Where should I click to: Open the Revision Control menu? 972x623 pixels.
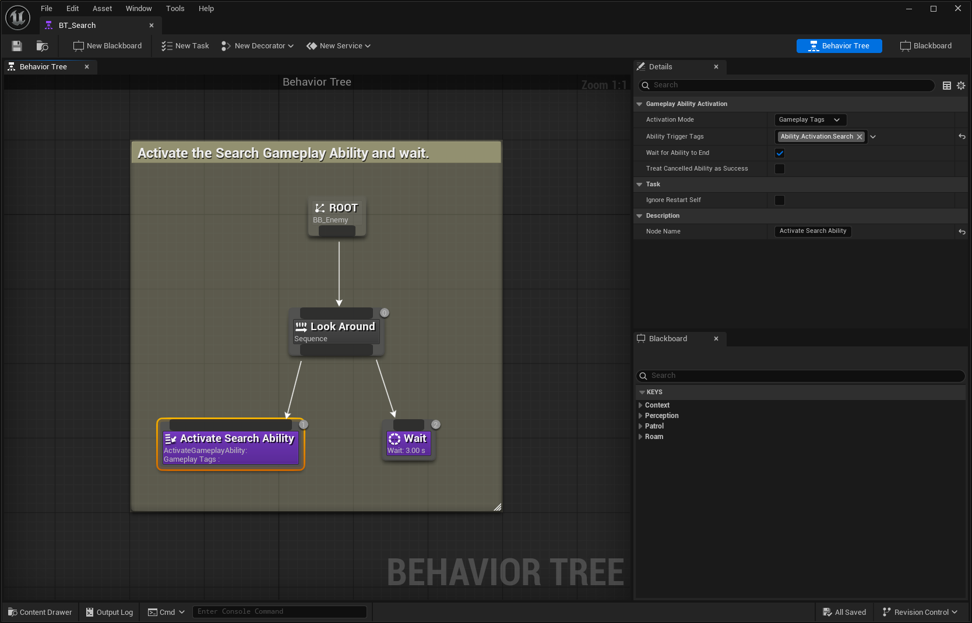(920, 612)
